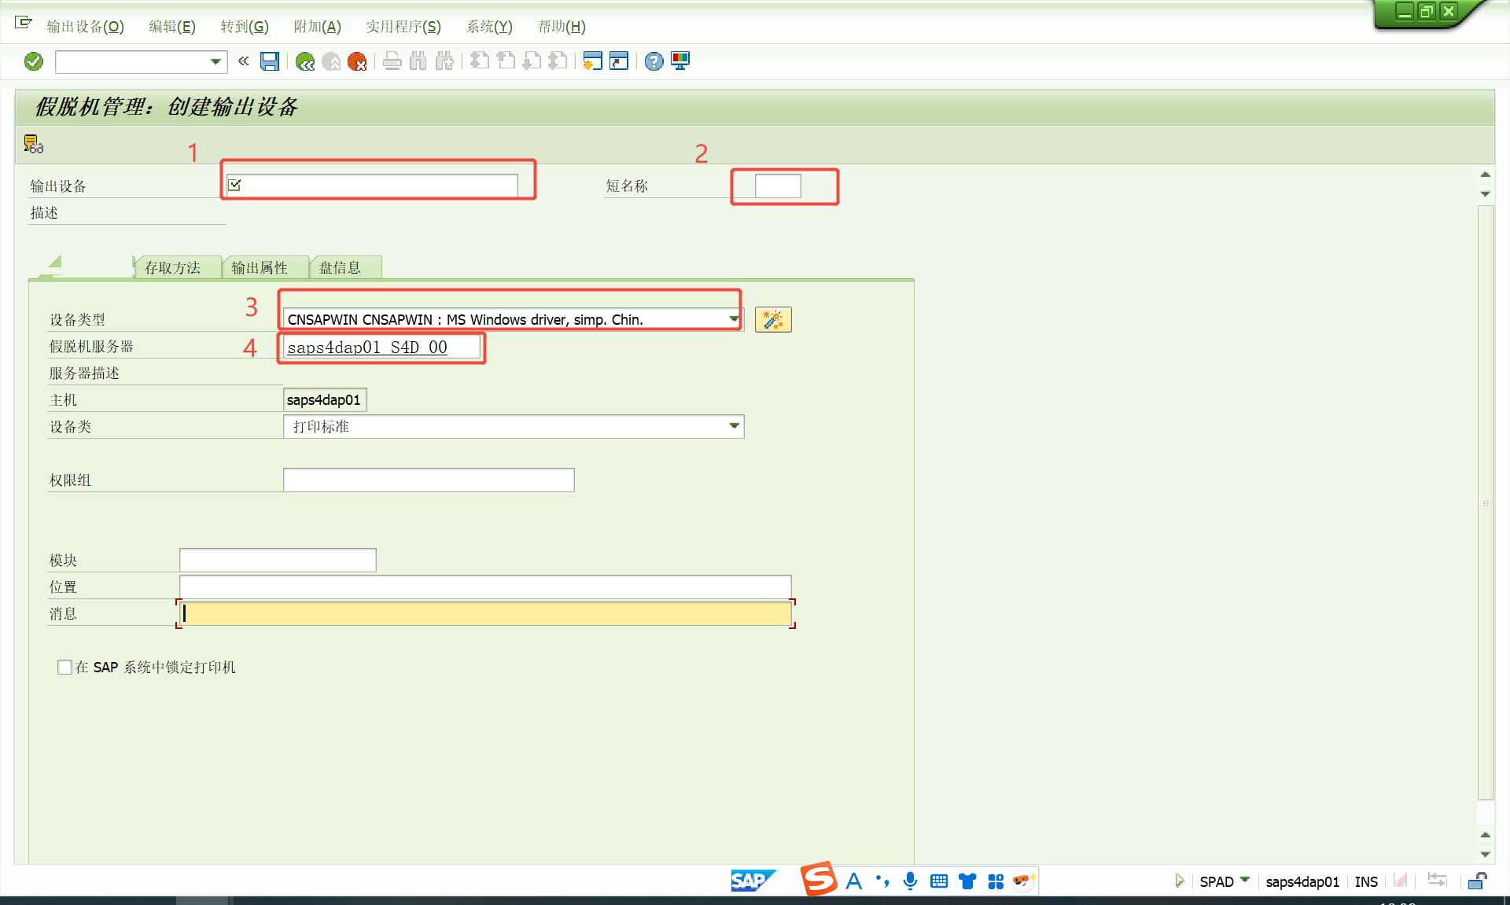Open the Help question mark icon

[x=654, y=61]
